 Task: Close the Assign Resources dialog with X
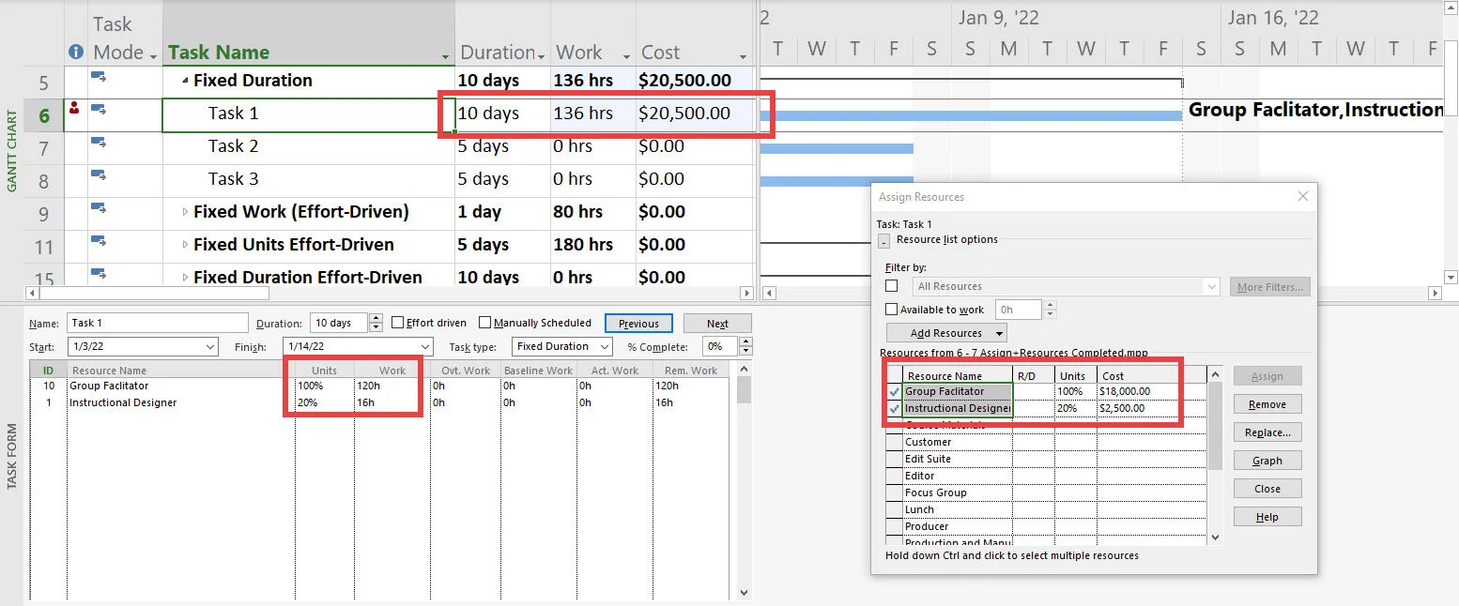[1302, 197]
